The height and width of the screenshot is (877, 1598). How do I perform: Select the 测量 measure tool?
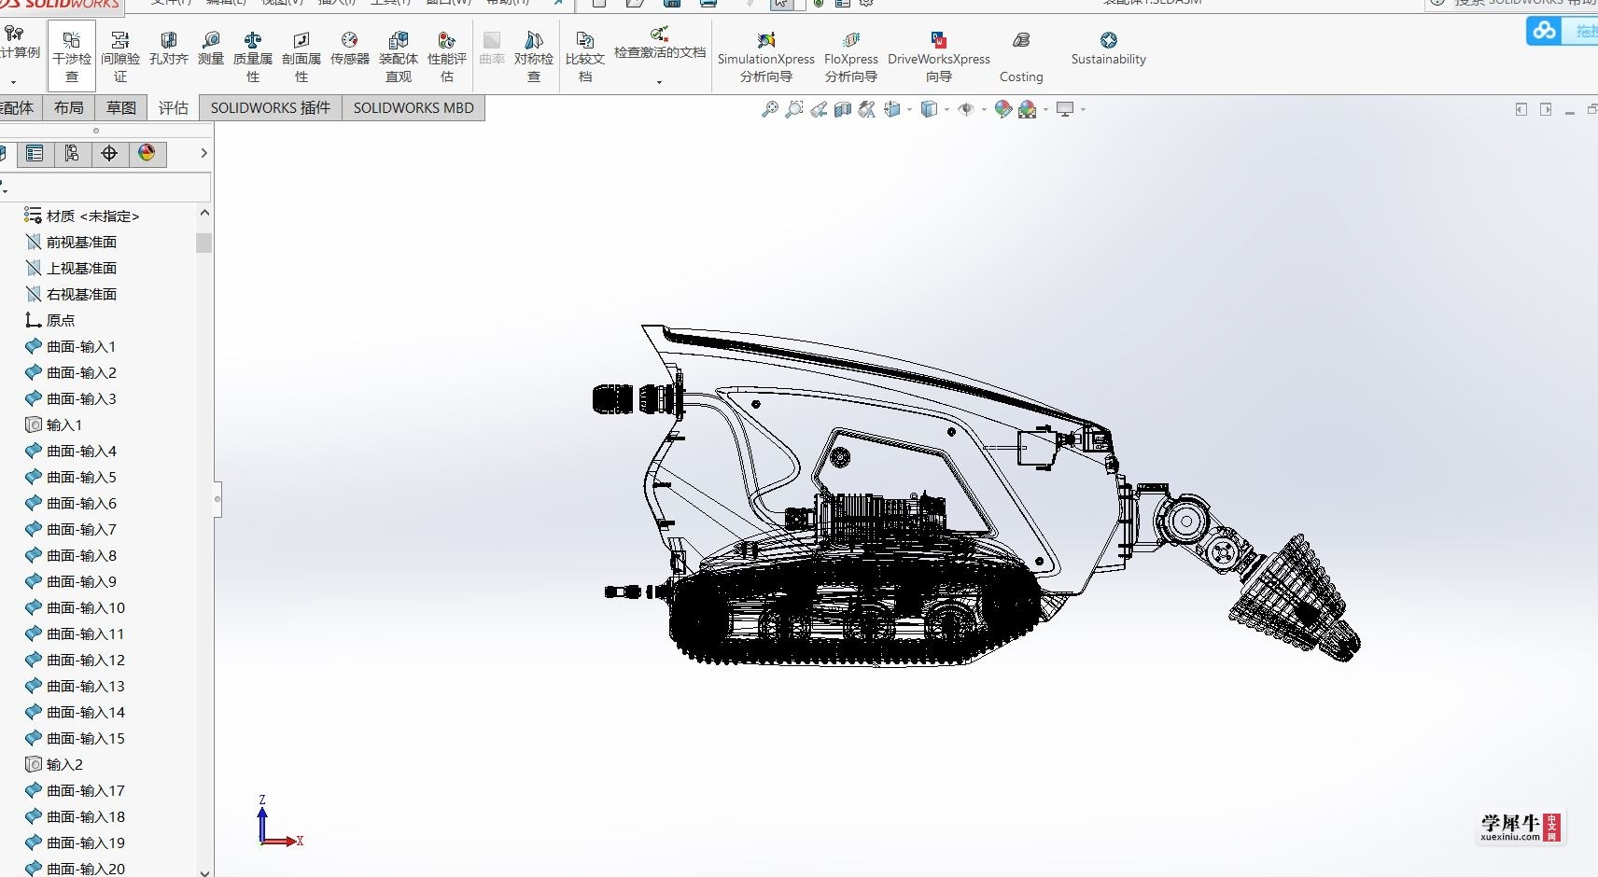[x=211, y=49]
